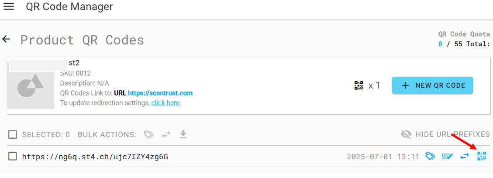The image size is (493, 178).
Task: Open the GS1 edit icon in the row
Action: [x=447, y=156]
